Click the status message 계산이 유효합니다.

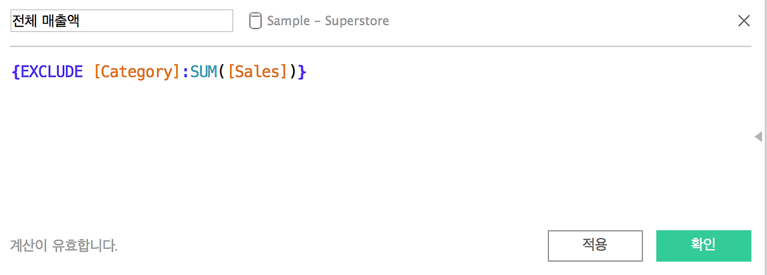tap(64, 246)
